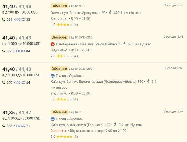187x142 pixels.
Task: Open the 5.0 star rating with 1 review
Action: (x=64, y=137)
